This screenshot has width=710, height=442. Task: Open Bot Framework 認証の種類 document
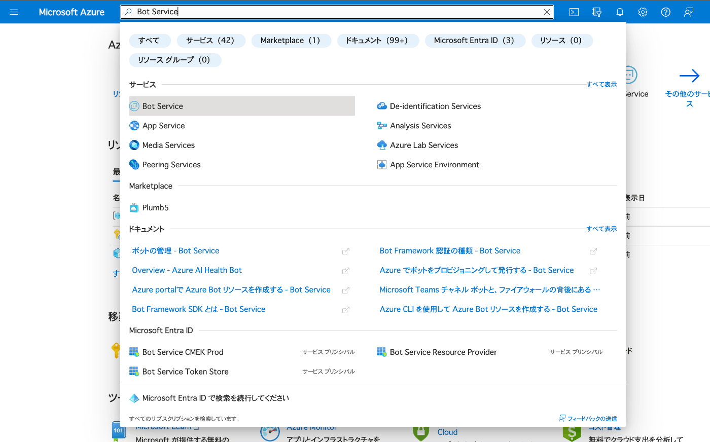click(x=450, y=251)
